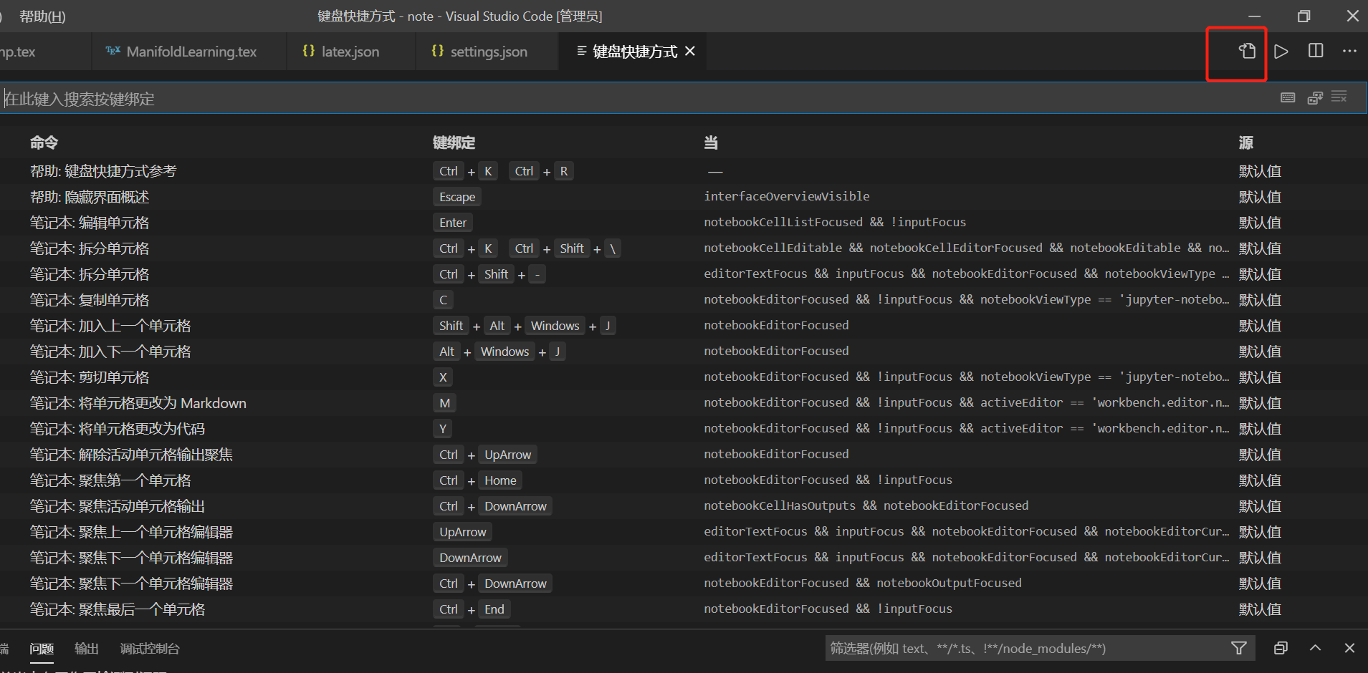Maximize panel with up chevron
This screenshot has width=1368, height=673.
[1315, 648]
